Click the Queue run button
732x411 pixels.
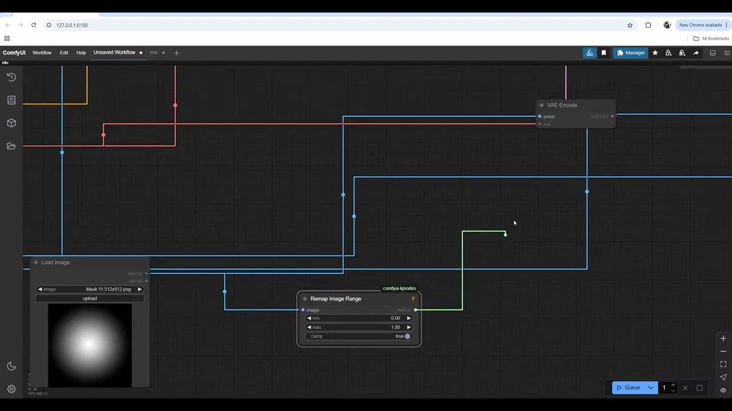[628, 388]
